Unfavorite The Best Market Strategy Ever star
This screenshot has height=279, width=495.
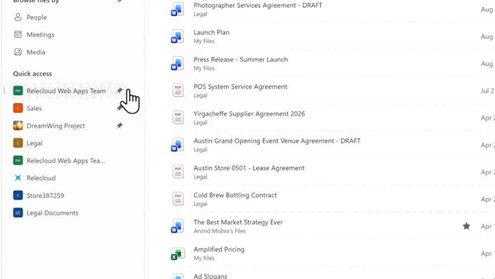[466, 226]
